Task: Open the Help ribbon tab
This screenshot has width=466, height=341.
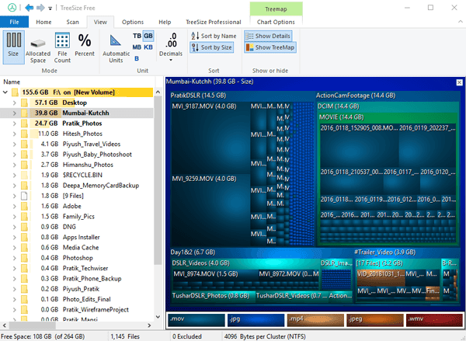Action: (x=165, y=22)
